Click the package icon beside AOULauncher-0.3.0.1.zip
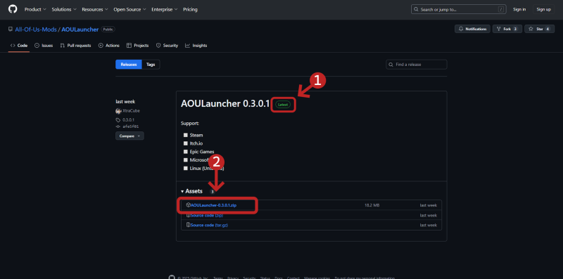Viewport: 563px width, 279px height. (x=188, y=205)
